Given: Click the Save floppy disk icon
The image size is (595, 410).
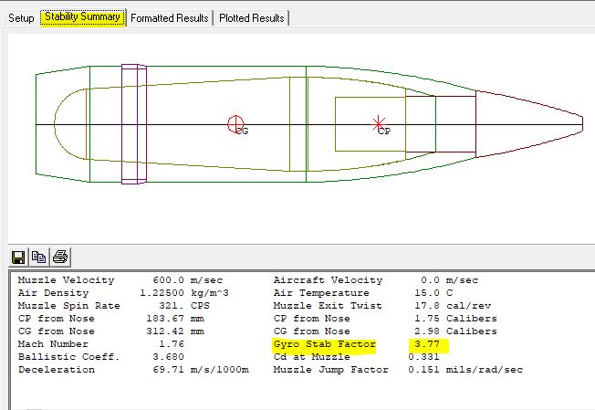Looking at the screenshot, I should click(x=17, y=256).
